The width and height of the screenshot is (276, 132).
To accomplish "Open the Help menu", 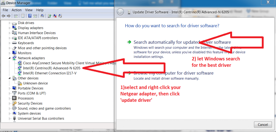I will coord(40,10).
